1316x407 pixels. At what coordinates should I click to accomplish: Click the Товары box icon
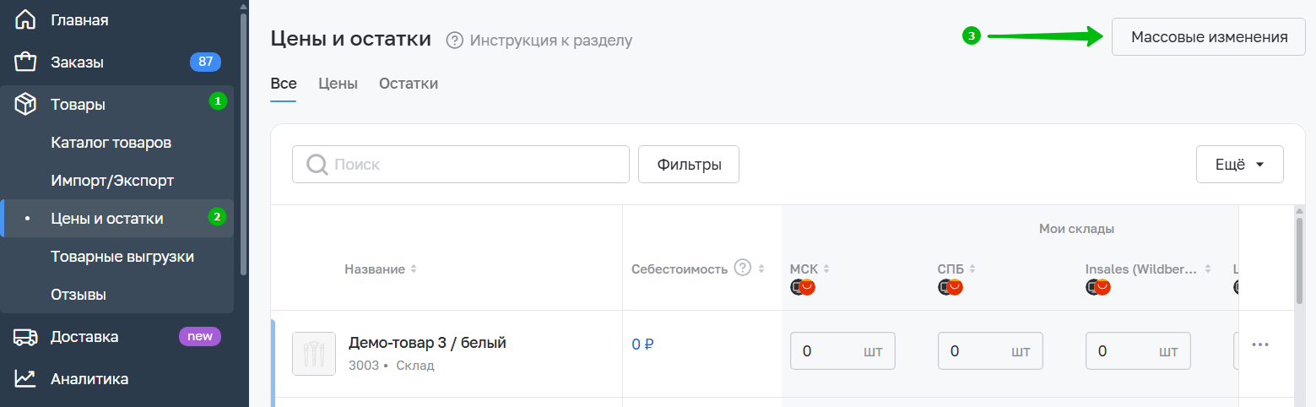click(x=26, y=105)
